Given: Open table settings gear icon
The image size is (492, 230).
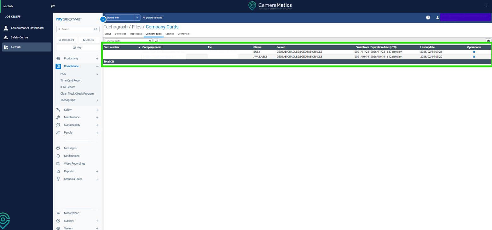Looking at the screenshot, I should [x=488, y=41].
